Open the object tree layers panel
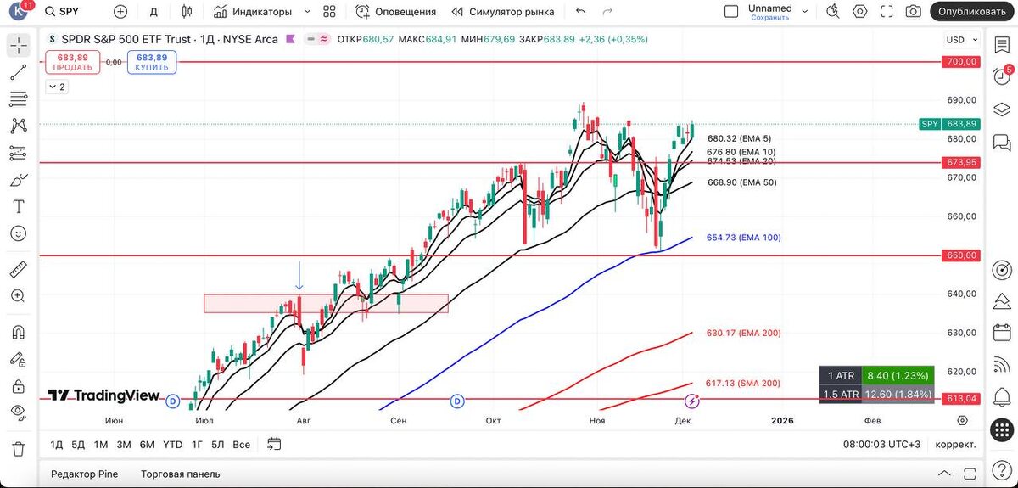Screen dimensions: 1018x488 coord(1001,108)
